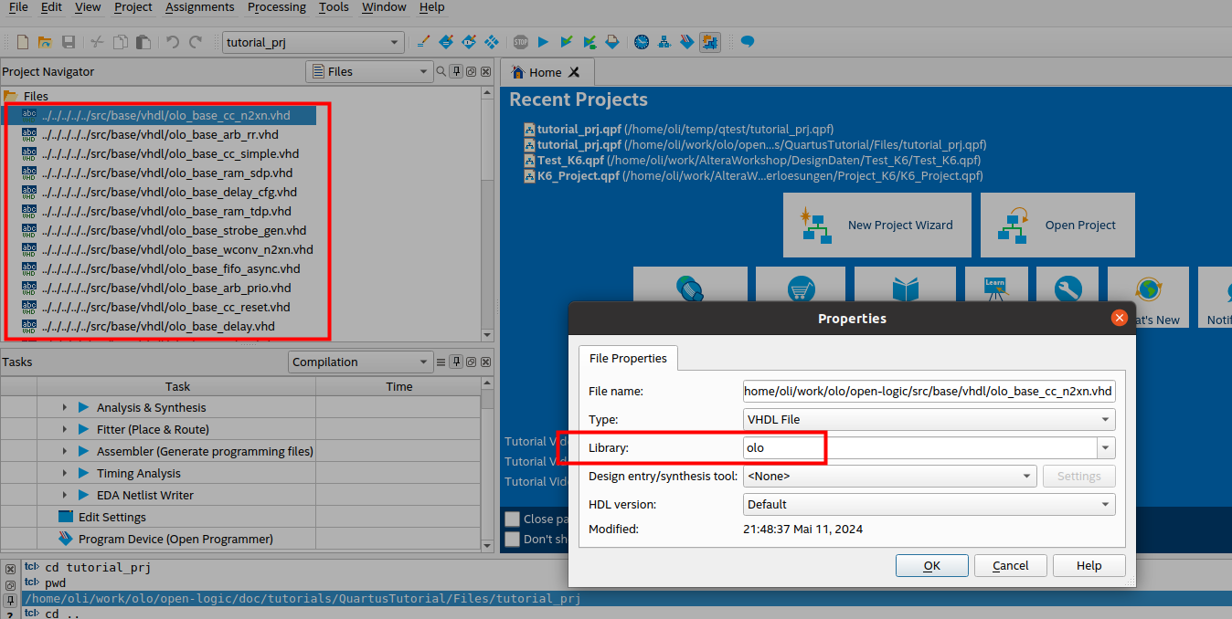Open the Library dropdown arrow

click(x=1107, y=447)
